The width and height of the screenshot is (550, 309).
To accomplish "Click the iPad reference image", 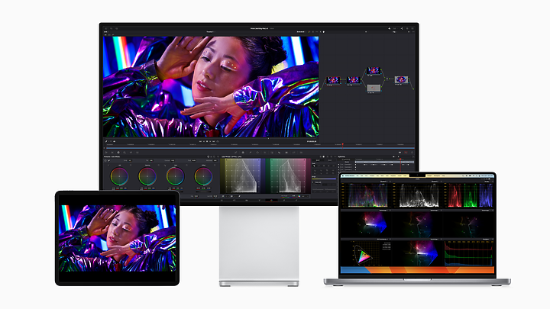I will click(118, 238).
